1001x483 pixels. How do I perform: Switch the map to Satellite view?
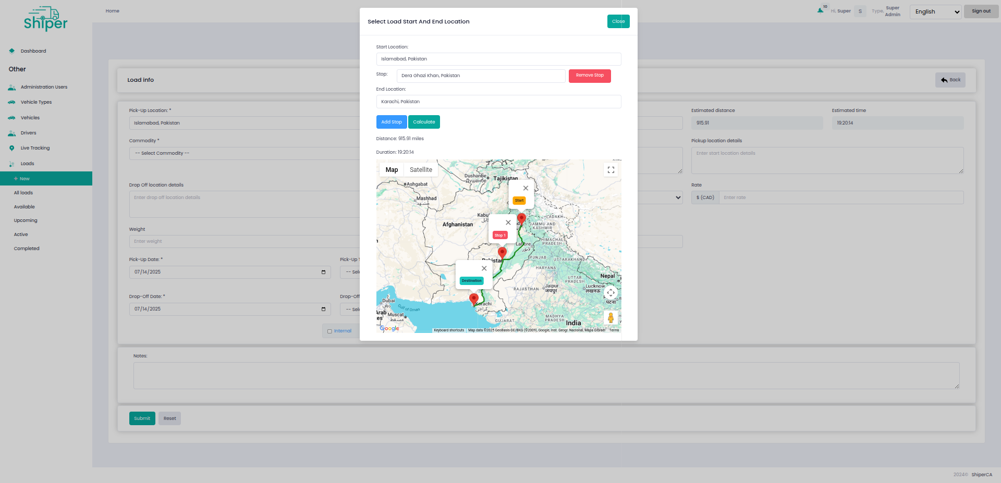tap(420, 170)
